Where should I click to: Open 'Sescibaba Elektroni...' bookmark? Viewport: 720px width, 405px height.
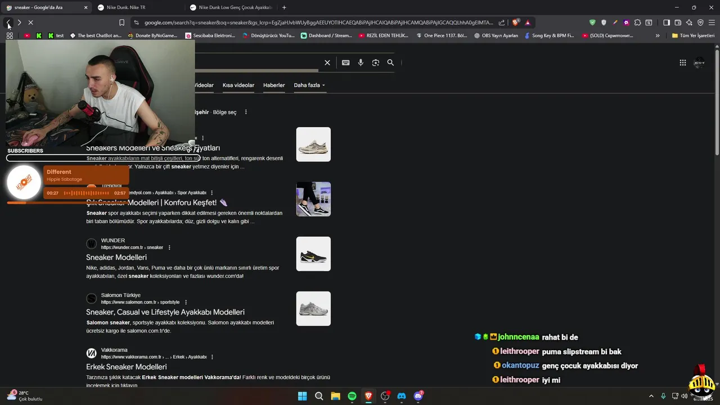[x=210, y=35]
